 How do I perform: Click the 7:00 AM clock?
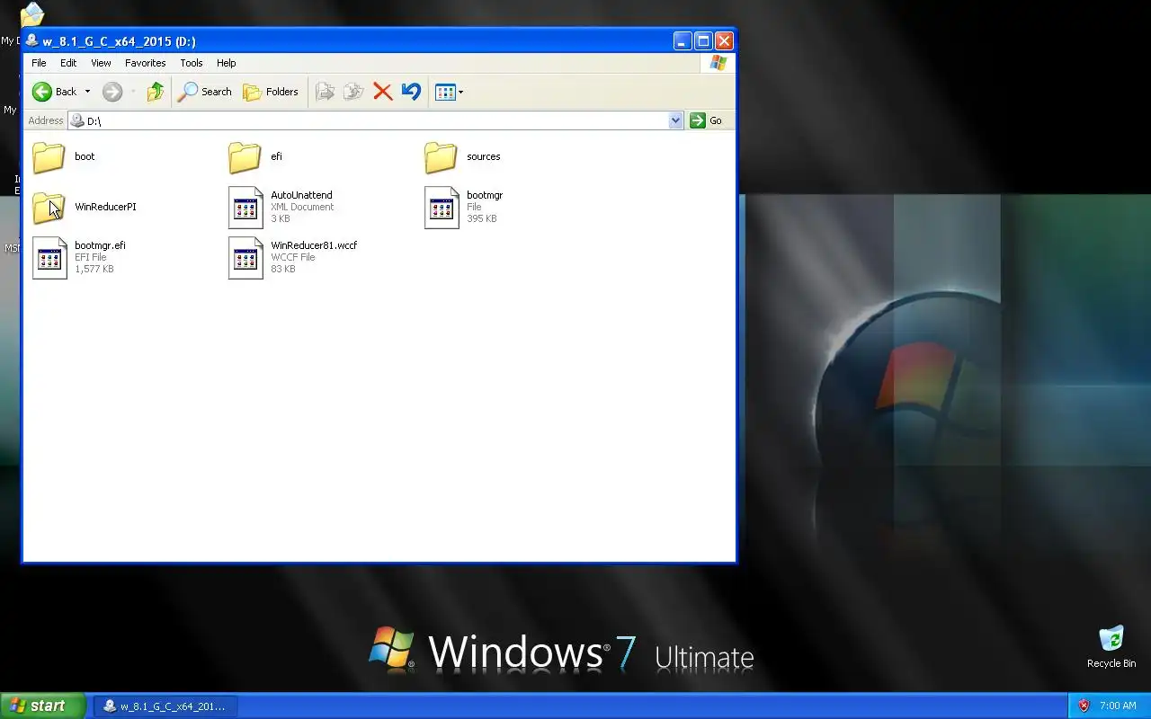click(1118, 706)
